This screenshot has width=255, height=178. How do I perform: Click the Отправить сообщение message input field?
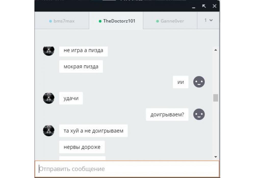tap(127, 169)
